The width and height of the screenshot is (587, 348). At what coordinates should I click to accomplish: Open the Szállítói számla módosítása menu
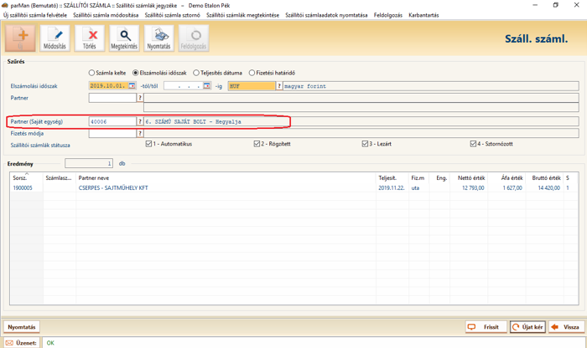click(x=106, y=15)
